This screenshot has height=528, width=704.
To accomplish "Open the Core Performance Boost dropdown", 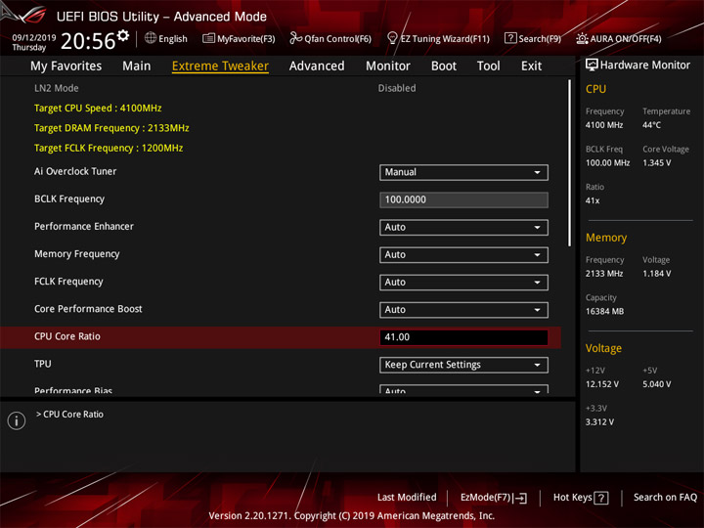I will [463, 310].
